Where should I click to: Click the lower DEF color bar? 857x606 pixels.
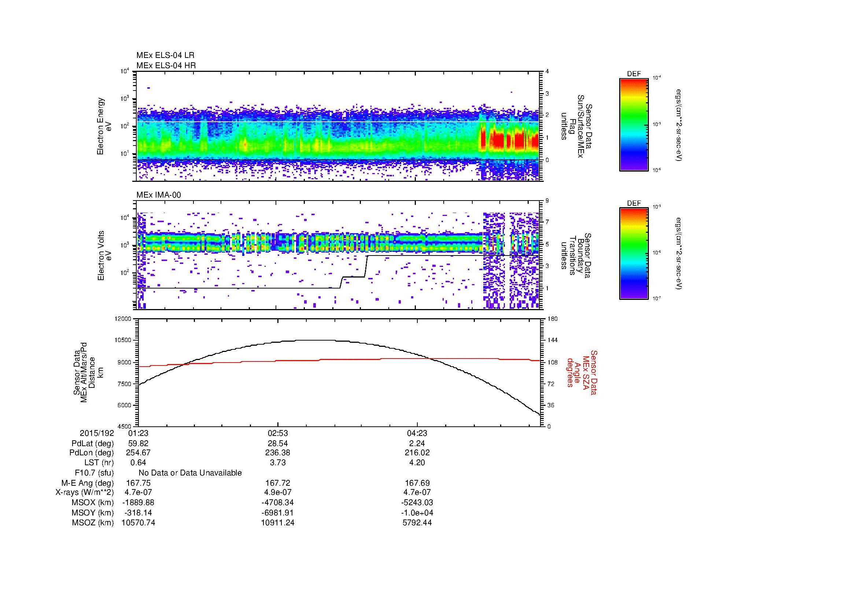pyautogui.click(x=634, y=254)
